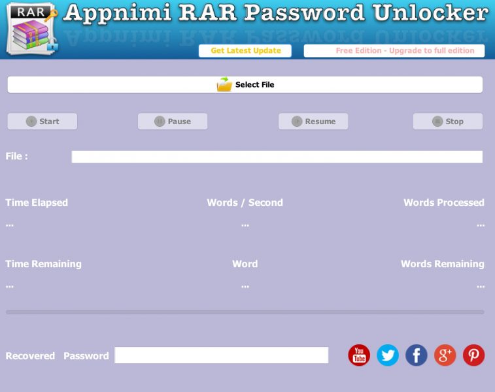The width and height of the screenshot is (495, 392).
Task: Click the folder icon beside Select File
Action: click(x=224, y=85)
